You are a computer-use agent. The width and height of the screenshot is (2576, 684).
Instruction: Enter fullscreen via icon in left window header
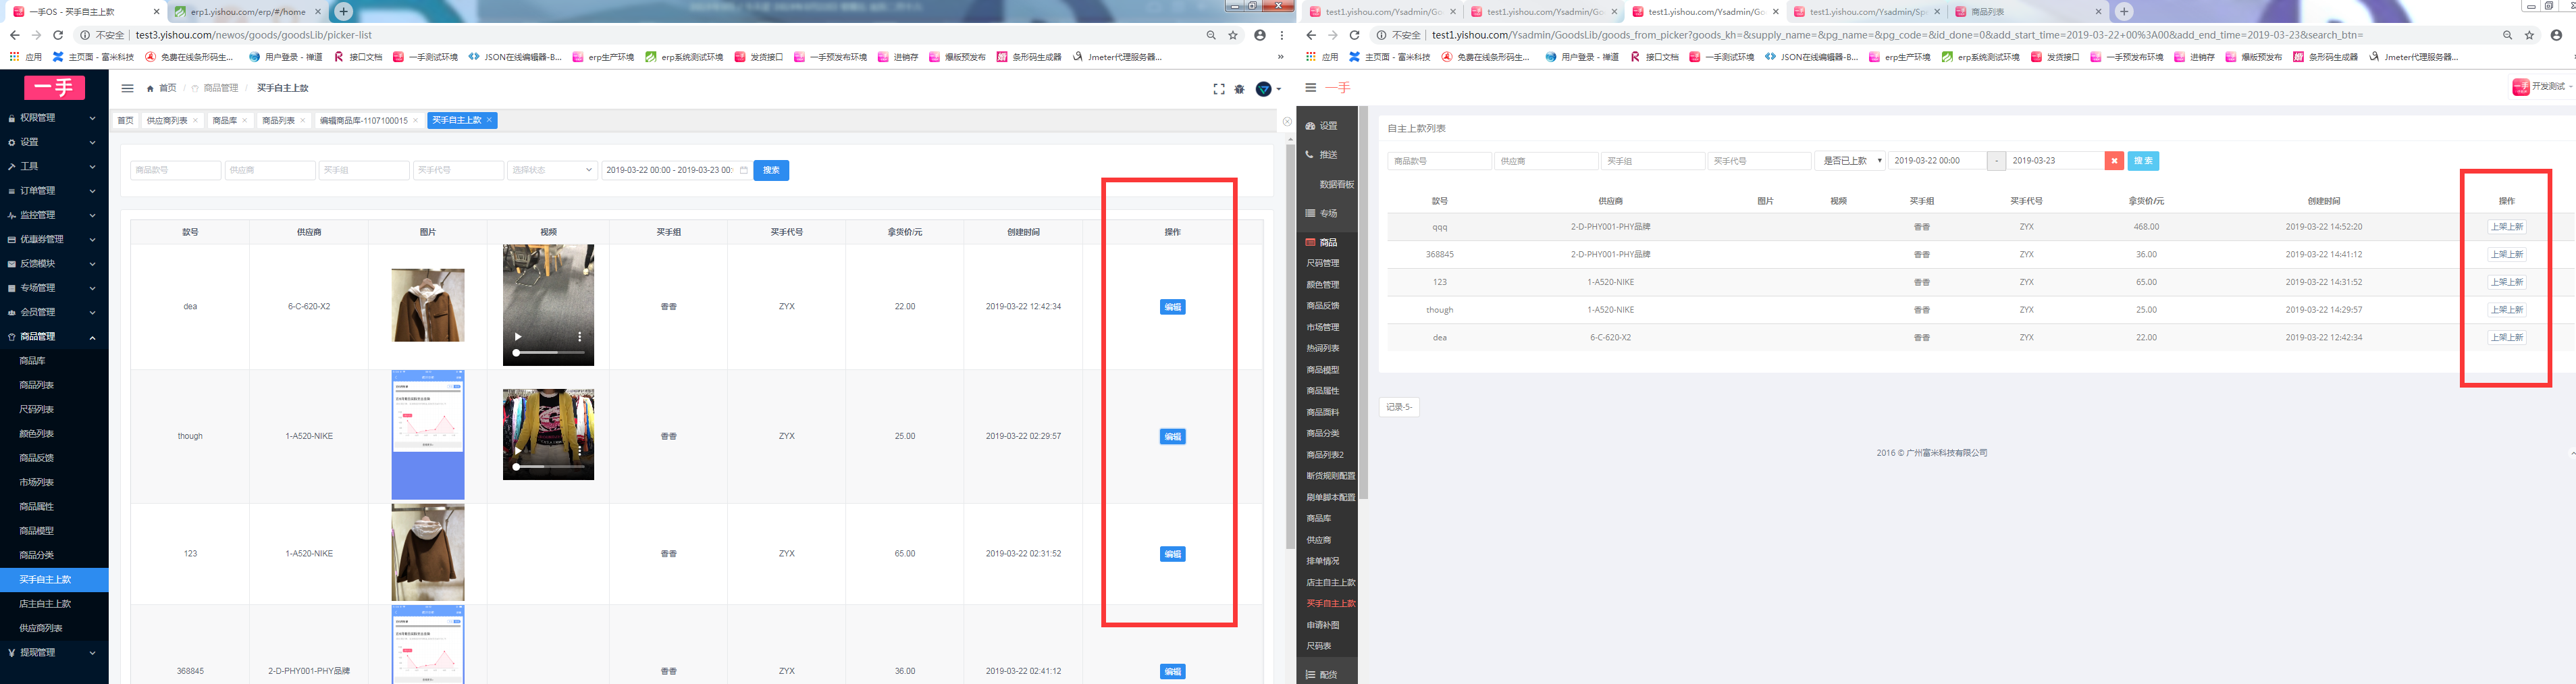1218,89
